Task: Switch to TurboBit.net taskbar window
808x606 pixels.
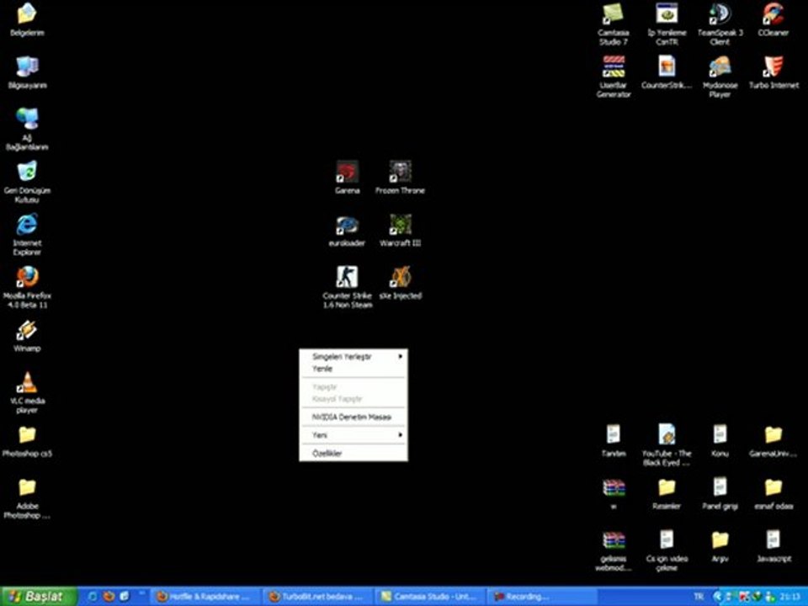Action: pos(317,597)
